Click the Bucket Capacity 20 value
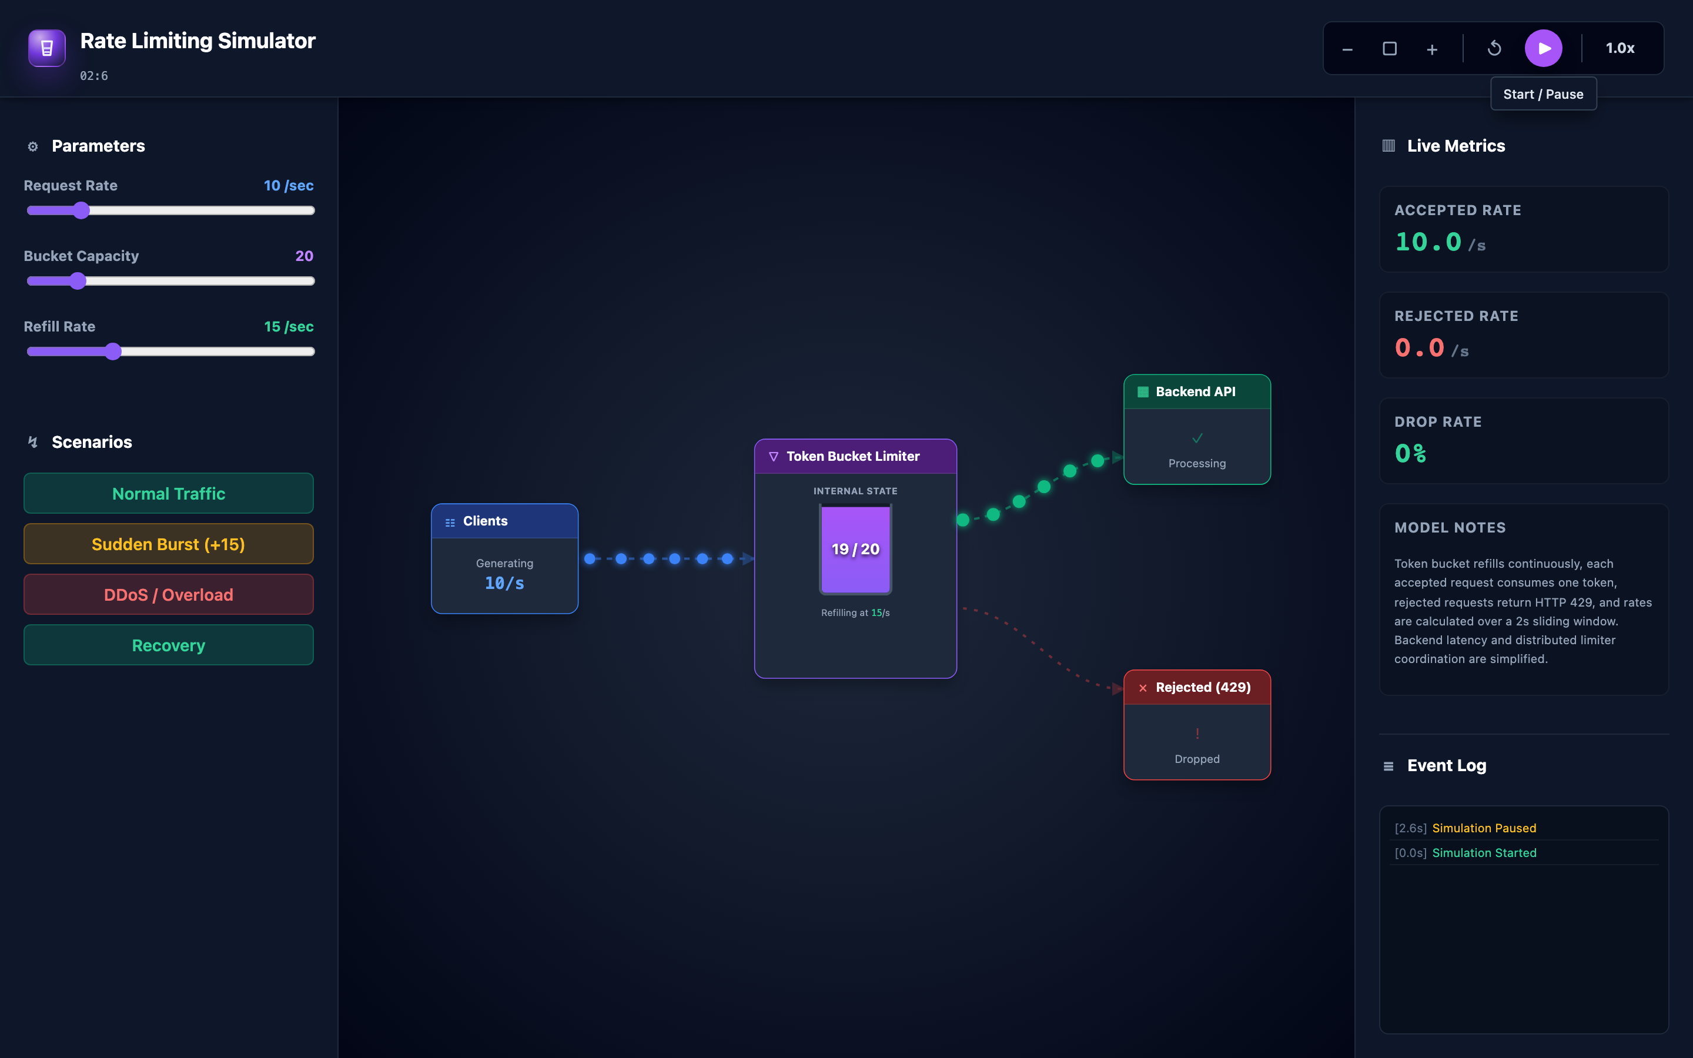 click(305, 256)
